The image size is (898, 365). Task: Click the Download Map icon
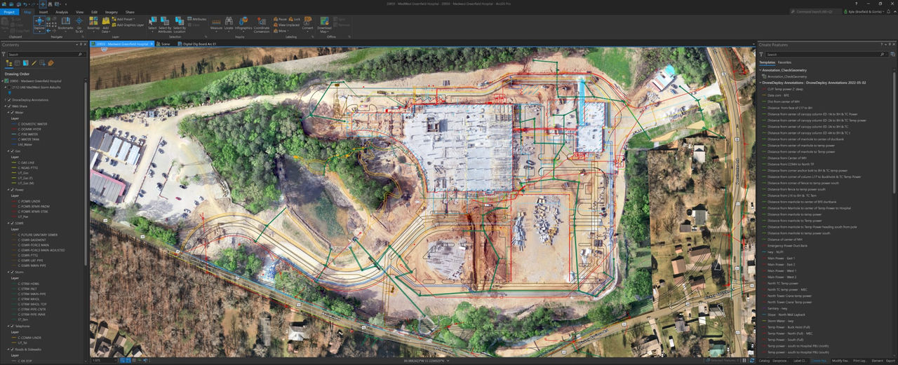(x=324, y=25)
